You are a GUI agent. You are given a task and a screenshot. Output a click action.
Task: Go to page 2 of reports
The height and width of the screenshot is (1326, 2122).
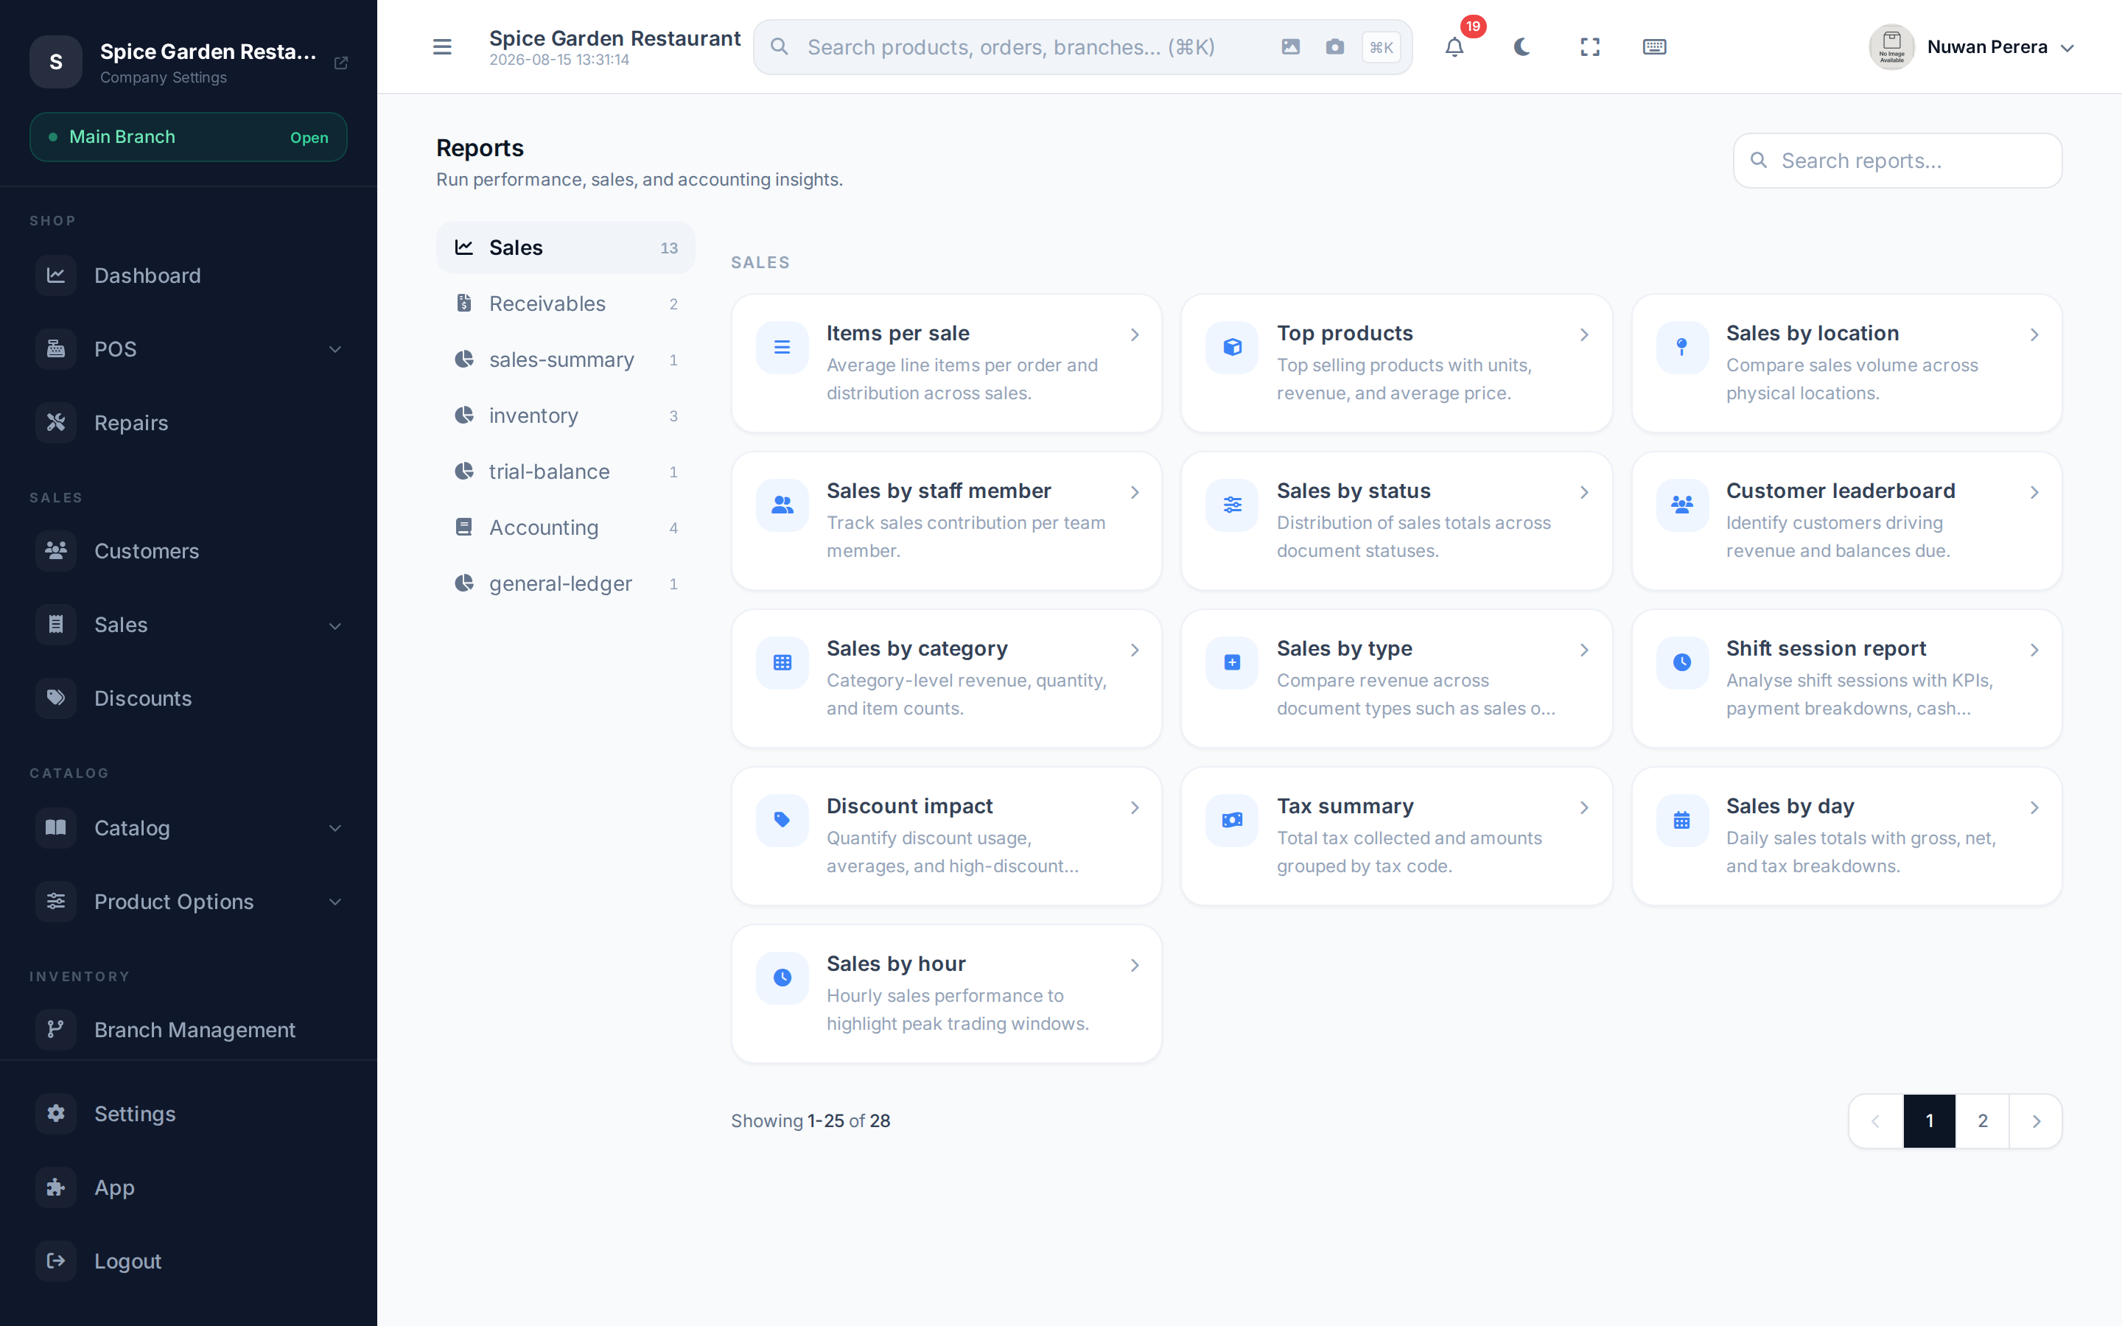1983,1120
